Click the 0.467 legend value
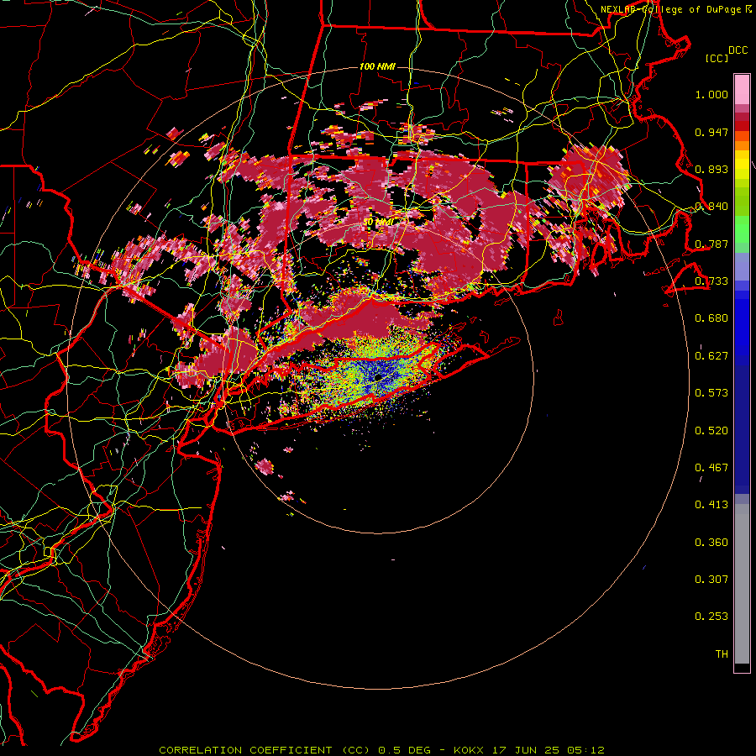The width and height of the screenshot is (756, 756). [711, 468]
